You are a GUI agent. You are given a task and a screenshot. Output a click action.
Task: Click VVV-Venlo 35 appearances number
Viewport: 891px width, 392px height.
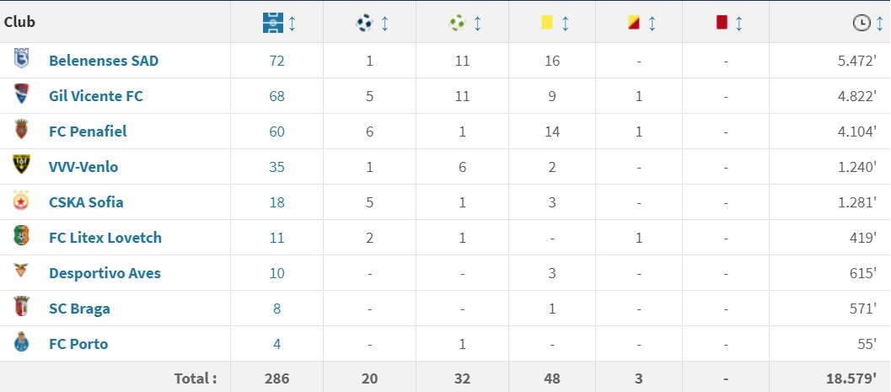tap(276, 167)
